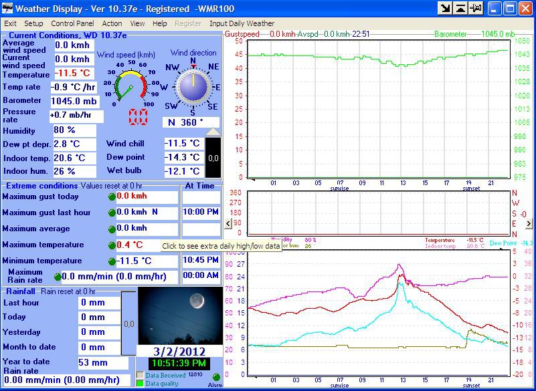Viewport: 536px width, 391px height.
Task: Click green indicator beside Maximum Rain rate
Action: [x=57, y=277]
